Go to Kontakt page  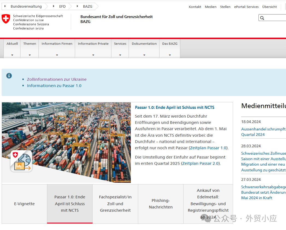(195, 7)
